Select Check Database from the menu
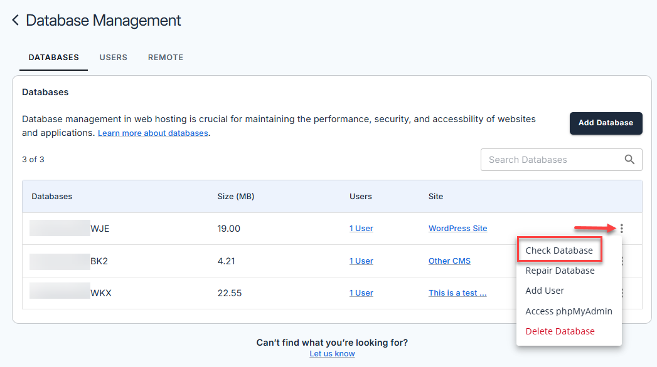The width and height of the screenshot is (657, 367). pyautogui.click(x=558, y=249)
